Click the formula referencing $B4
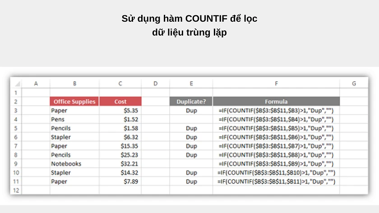The width and height of the screenshot is (379, 213). [276, 119]
